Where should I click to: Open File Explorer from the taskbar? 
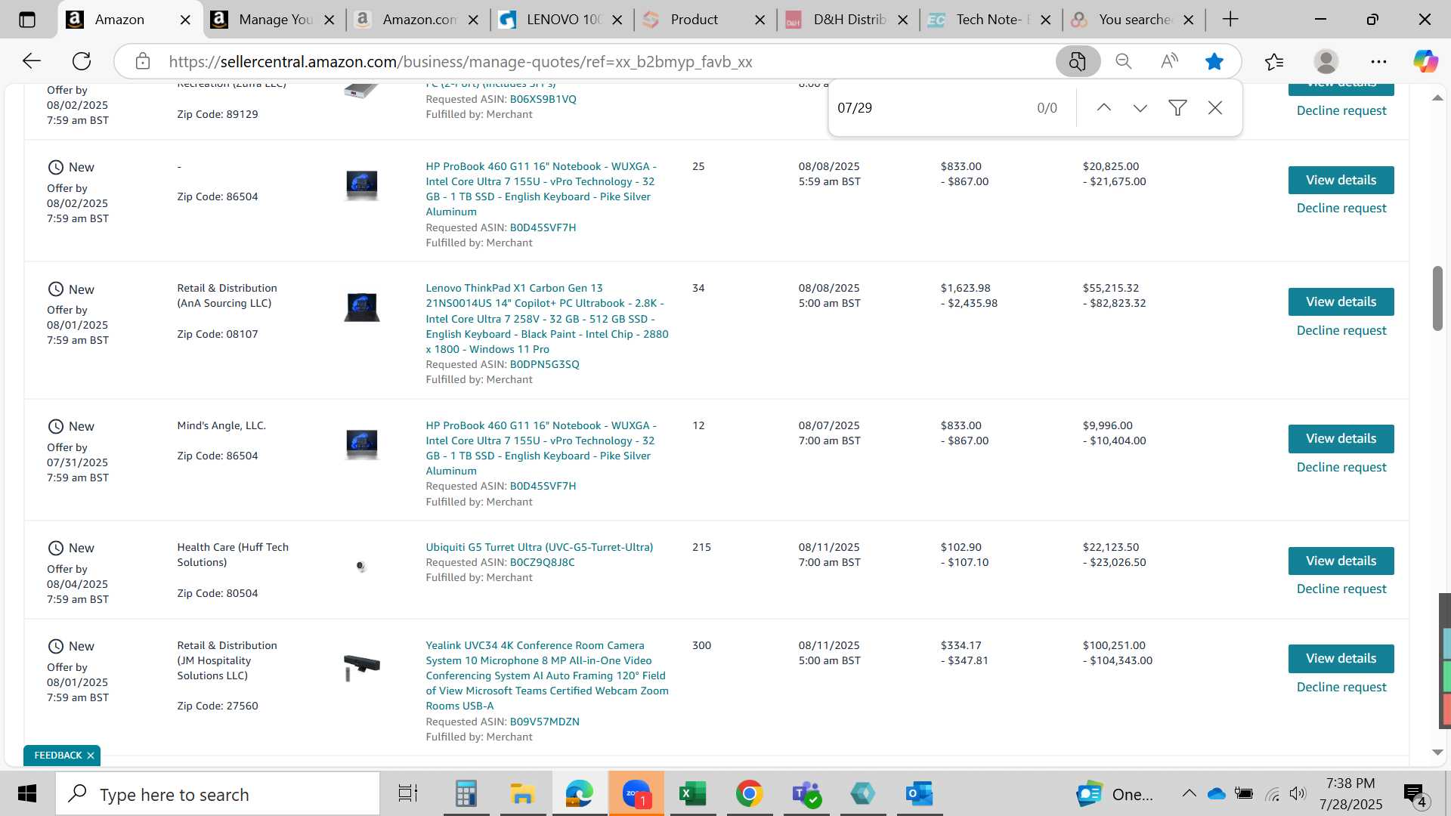pos(522,793)
